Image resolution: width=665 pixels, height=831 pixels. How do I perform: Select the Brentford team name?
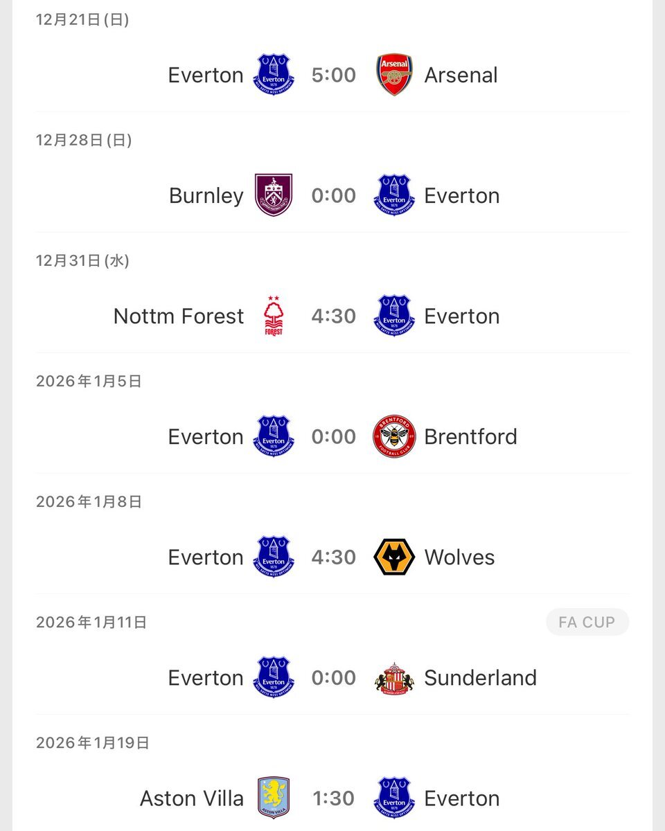click(470, 436)
